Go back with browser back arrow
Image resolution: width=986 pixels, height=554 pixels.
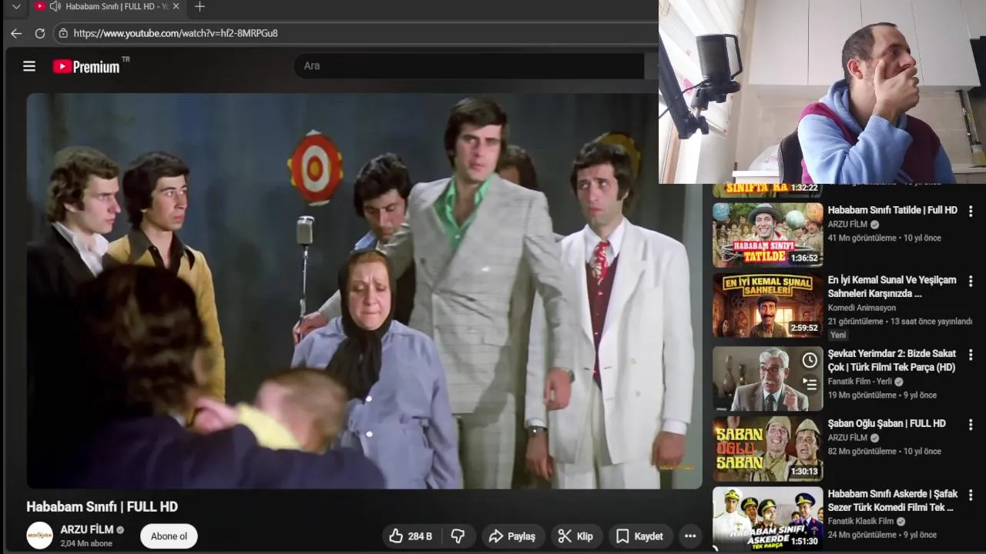point(16,33)
